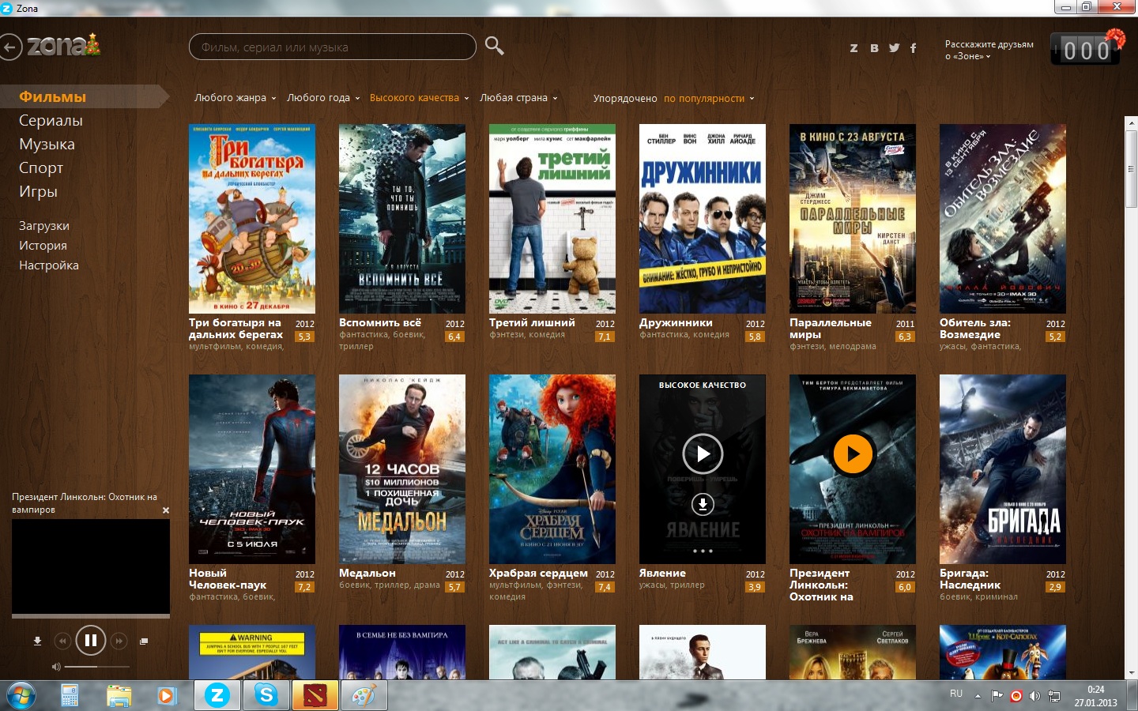Open Windows Explorer from the taskbar
Viewport: 1138px width, 711px height.
pyautogui.click(x=119, y=696)
